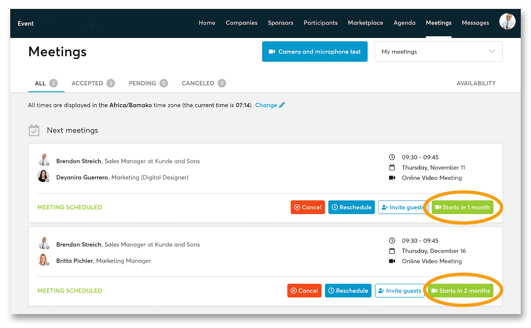Click the Meetings page heading

click(57, 52)
